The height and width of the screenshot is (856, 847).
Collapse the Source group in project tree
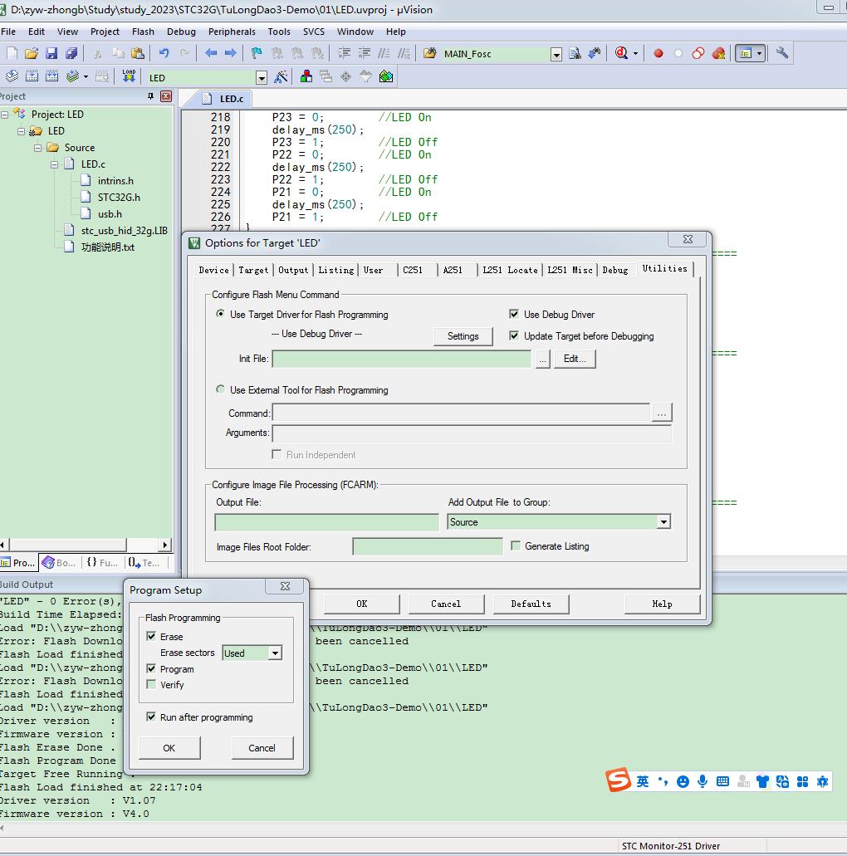click(x=37, y=148)
